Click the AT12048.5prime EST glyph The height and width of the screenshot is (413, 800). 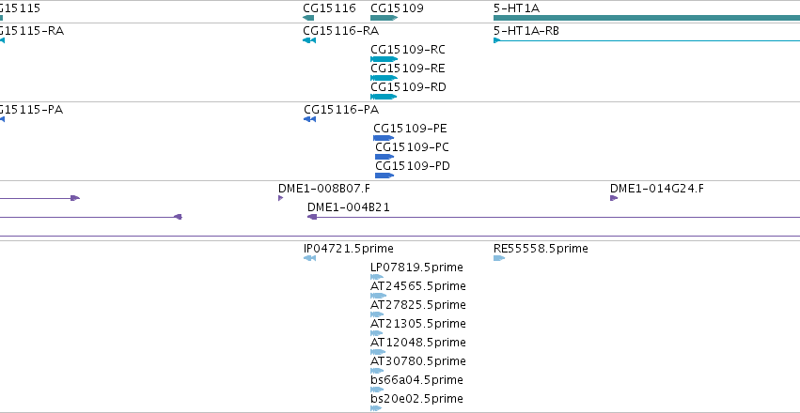click(x=378, y=352)
